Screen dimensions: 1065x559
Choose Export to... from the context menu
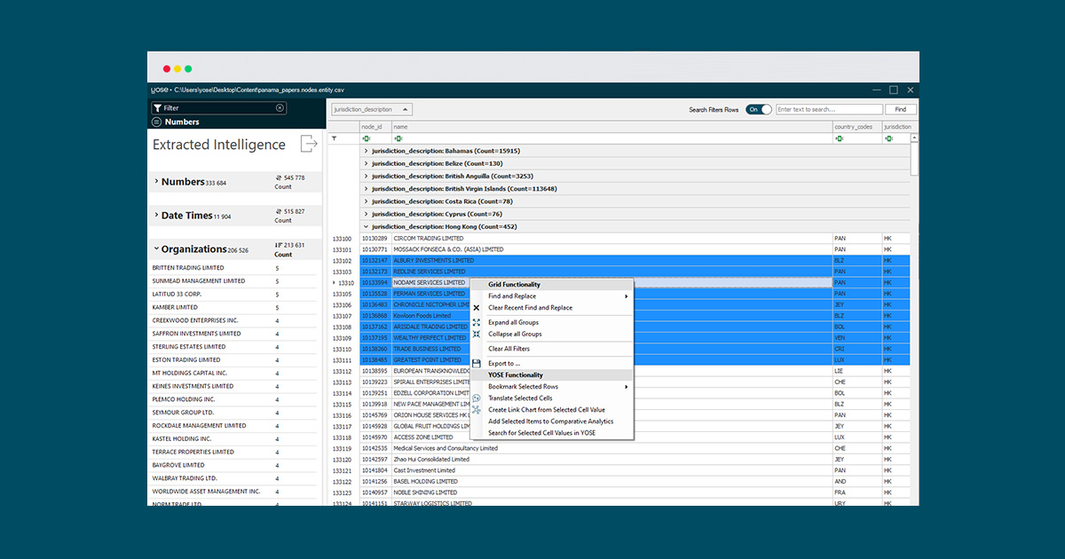(x=504, y=363)
